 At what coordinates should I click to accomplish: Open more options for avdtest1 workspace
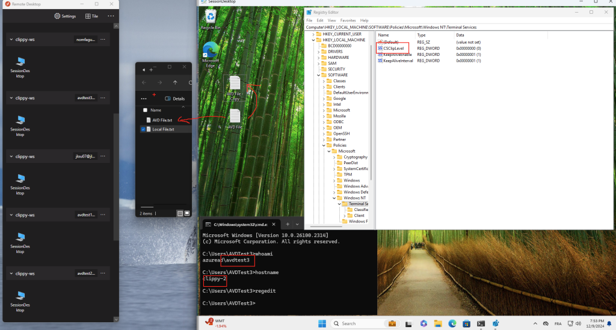click(x=103, y=215)
